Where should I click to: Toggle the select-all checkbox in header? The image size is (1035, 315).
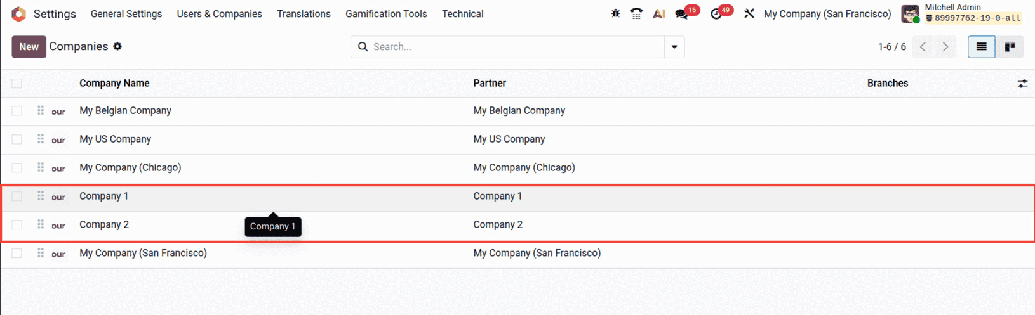[x=17, y=84]
